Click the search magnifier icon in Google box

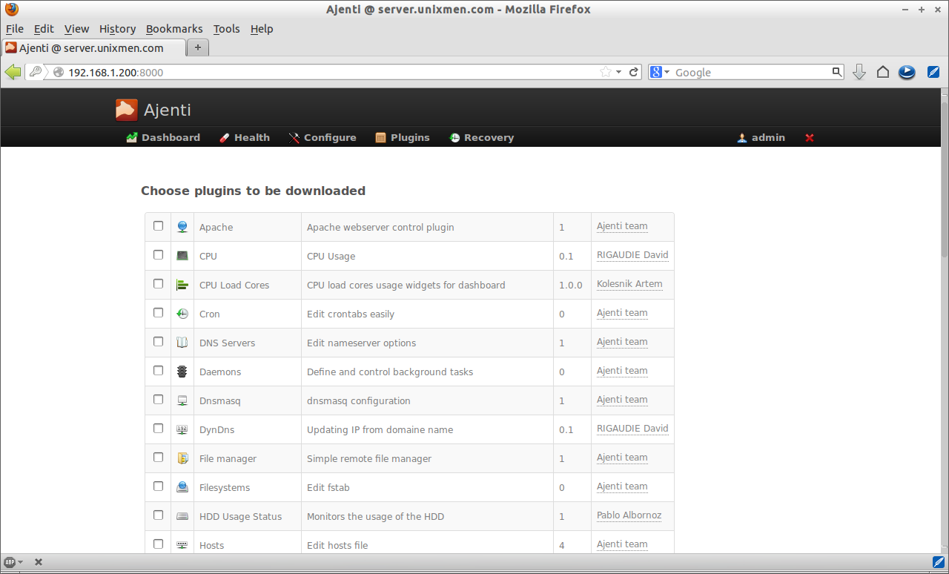[837, 72]
